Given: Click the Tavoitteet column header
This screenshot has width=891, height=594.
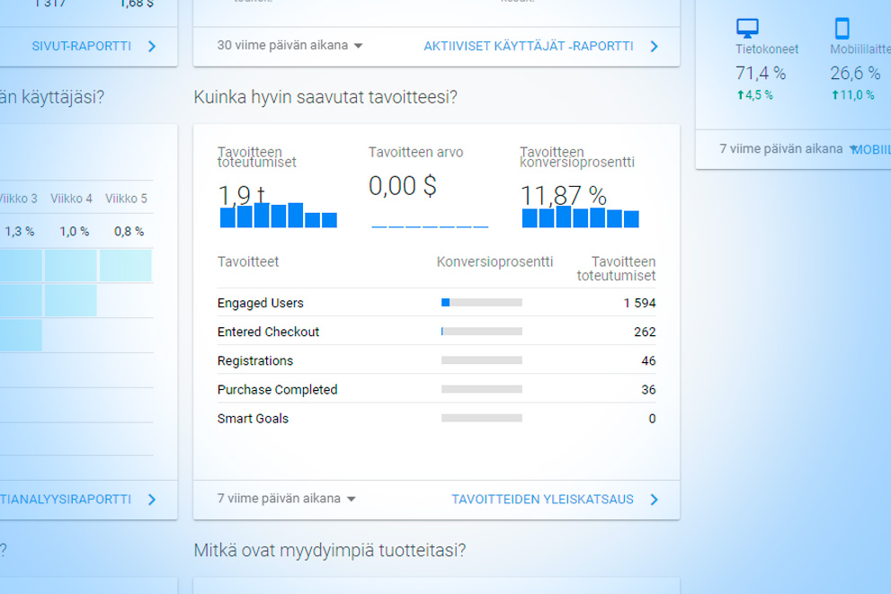Looking at the screenshot, I should point(248,262).
